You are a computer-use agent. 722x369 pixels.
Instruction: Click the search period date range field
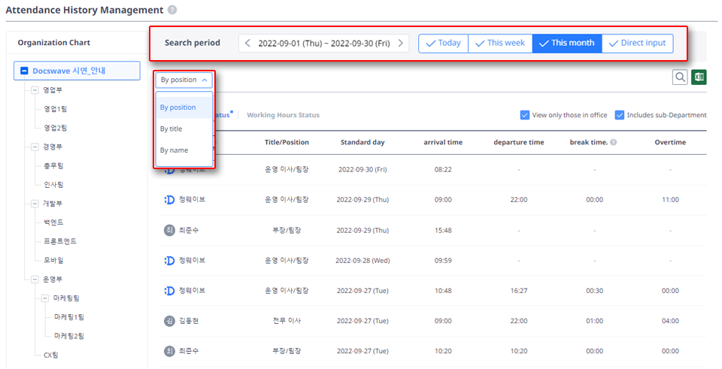click(x=323, y=44)
